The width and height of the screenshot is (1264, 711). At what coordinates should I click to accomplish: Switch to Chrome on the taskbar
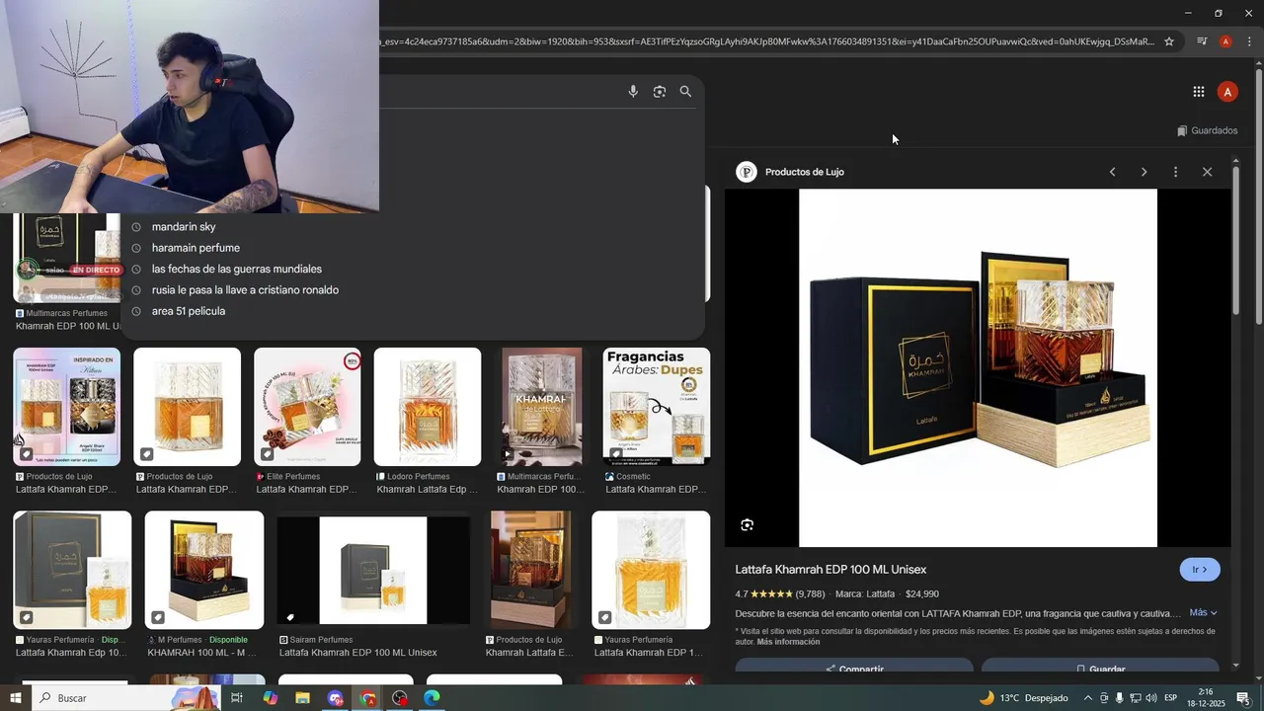coord(368,698)
